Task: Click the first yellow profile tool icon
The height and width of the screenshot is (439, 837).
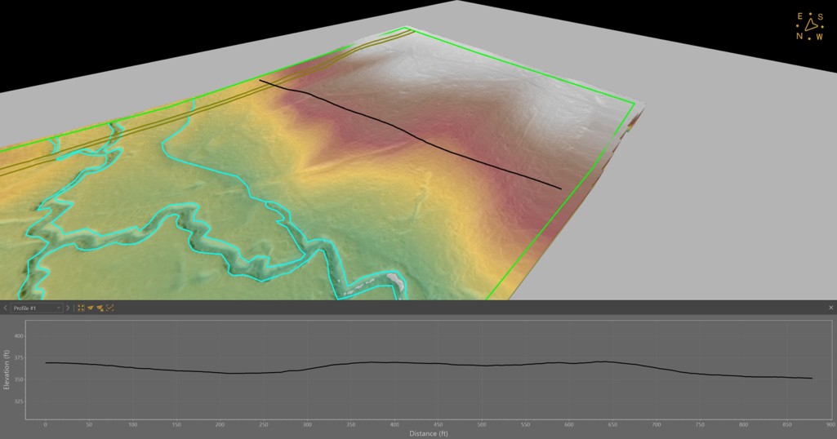Action: [90, 308]
